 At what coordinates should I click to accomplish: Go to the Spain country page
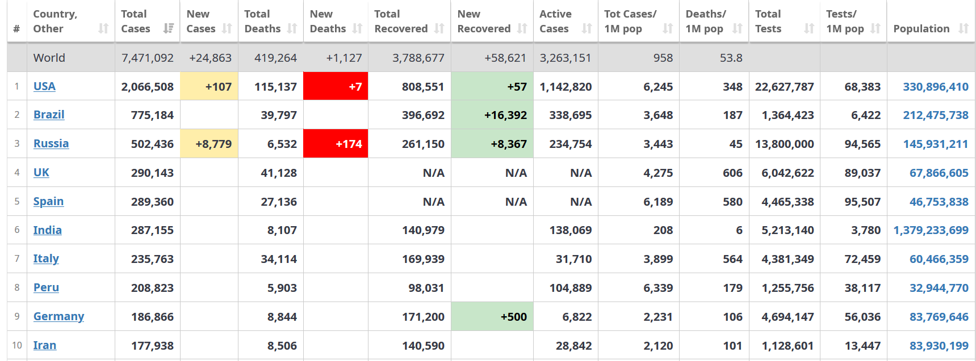tap(48, 201)
